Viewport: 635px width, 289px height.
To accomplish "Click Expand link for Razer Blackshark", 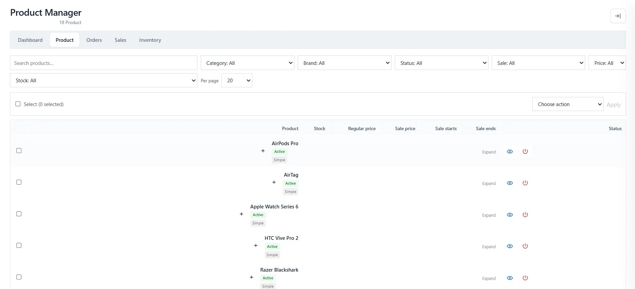I will click(x=489, y=278).
